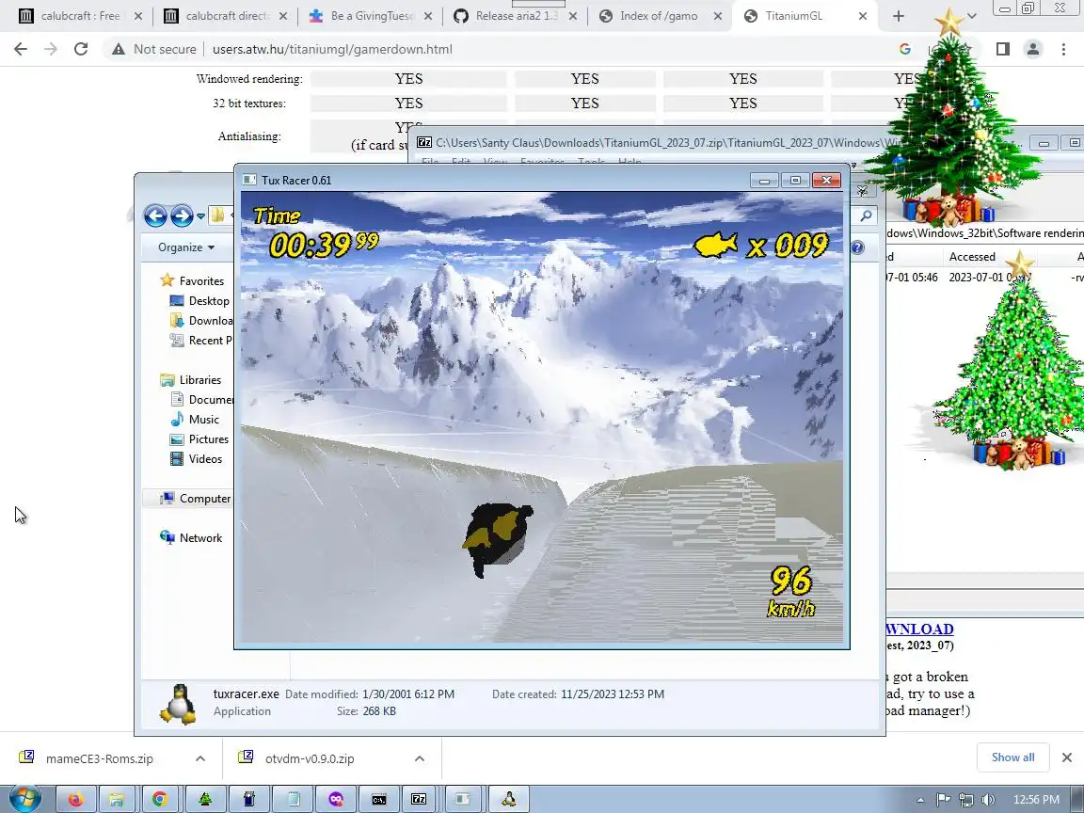This screenshot has width=1084, height=813.
Task: Close the Index of /gamo tab
Action: (x=718, y=16)
